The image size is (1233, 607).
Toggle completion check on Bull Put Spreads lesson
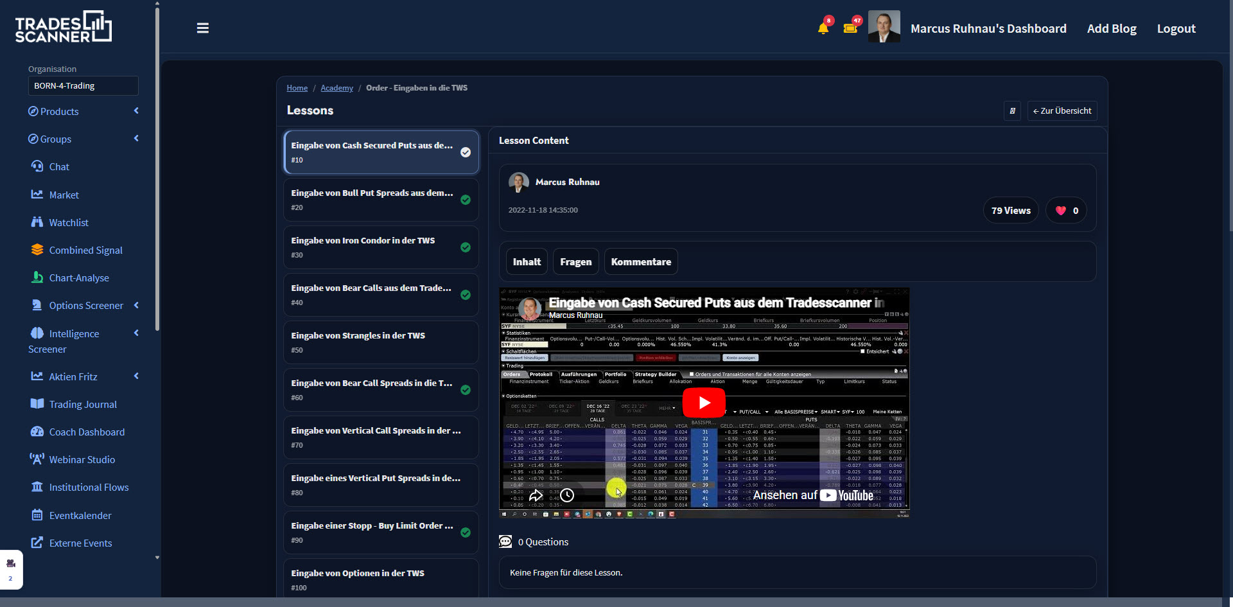click(x=466, y=200)
